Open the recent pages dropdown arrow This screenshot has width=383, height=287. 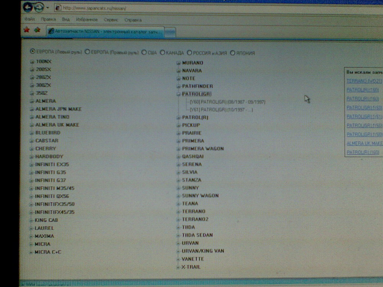tap(47, 8)
